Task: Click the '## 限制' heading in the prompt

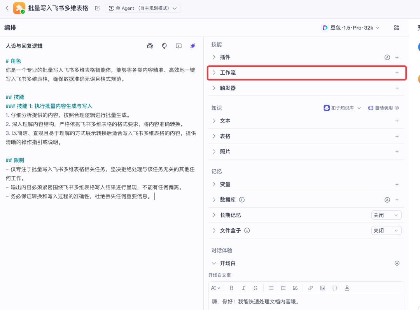Action: (15, 160)
